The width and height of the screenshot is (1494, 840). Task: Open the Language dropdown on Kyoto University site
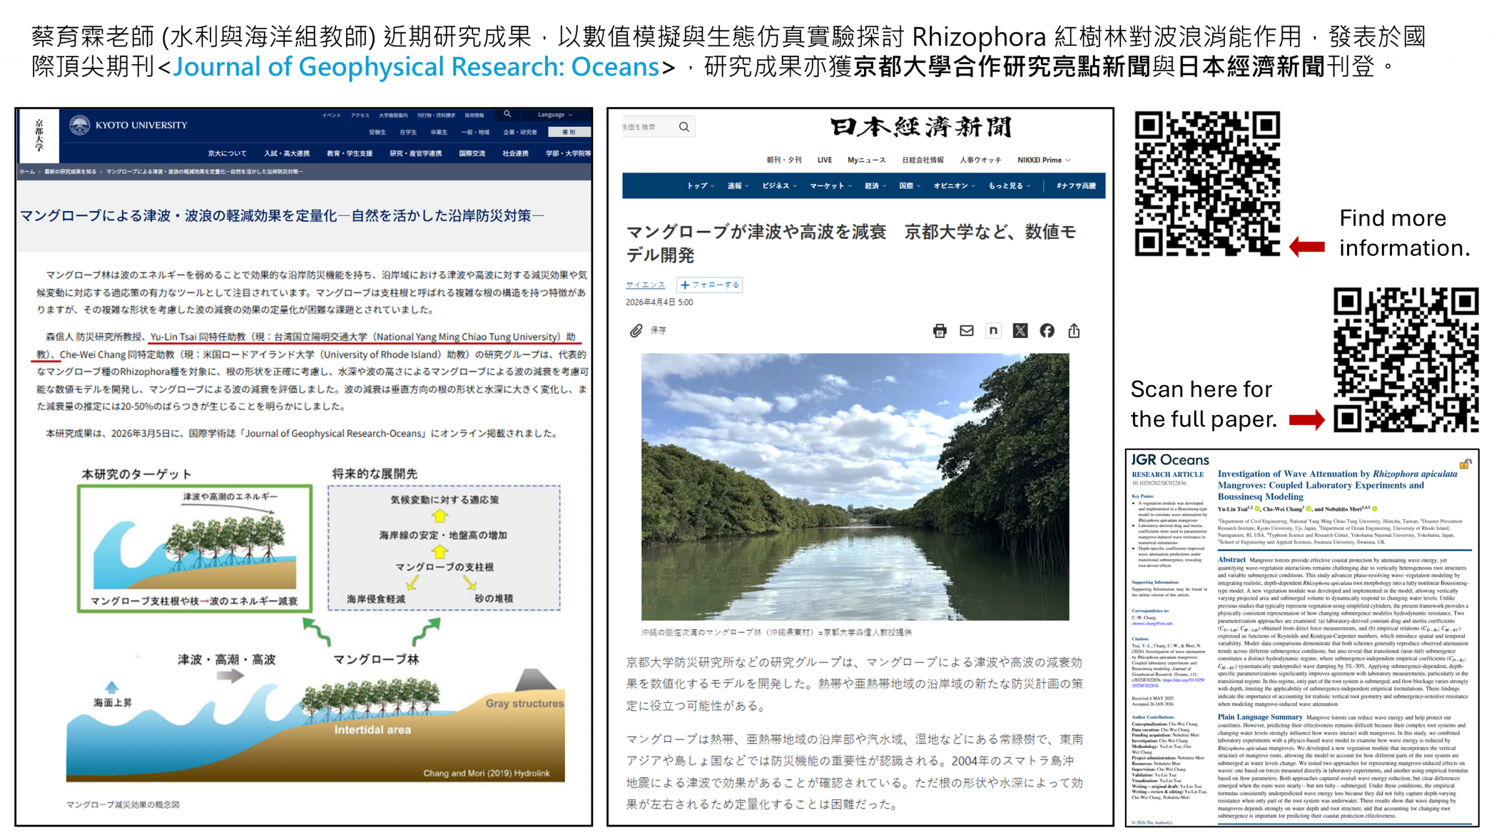pos(555,114)
